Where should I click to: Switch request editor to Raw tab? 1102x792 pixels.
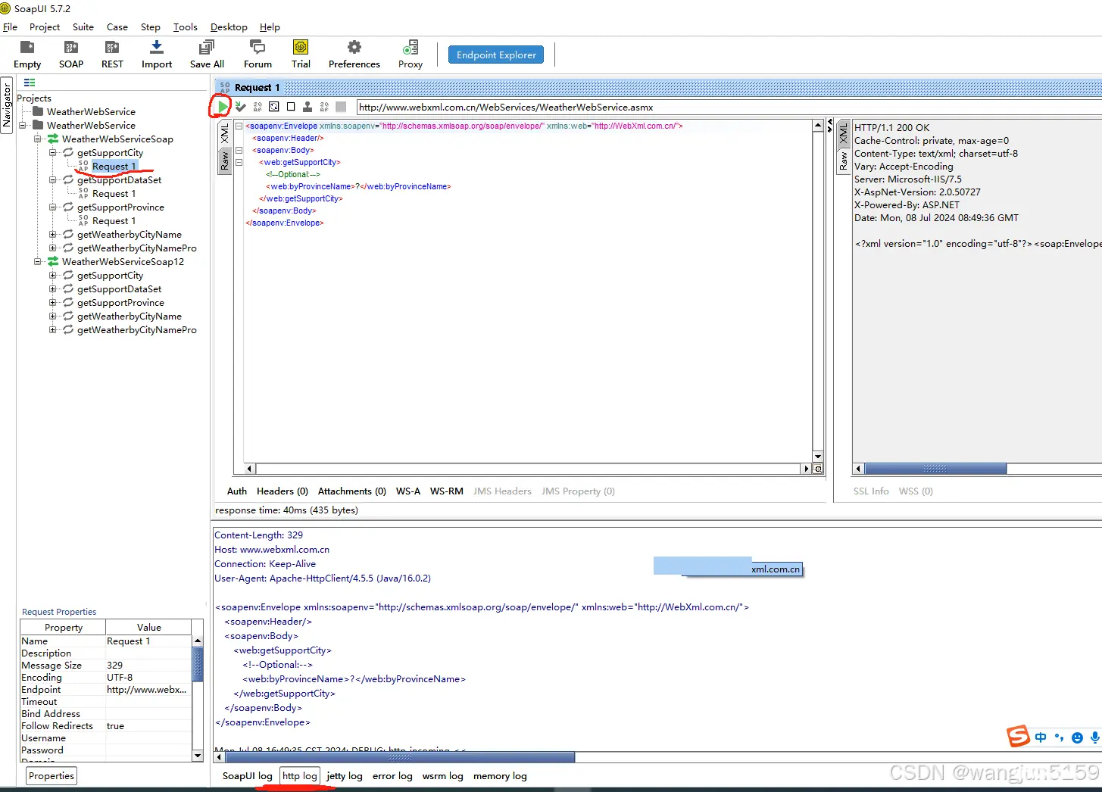[224, 161]
